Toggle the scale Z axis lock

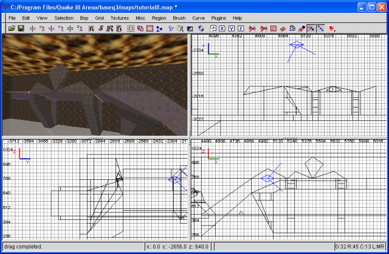coord(241,29)
